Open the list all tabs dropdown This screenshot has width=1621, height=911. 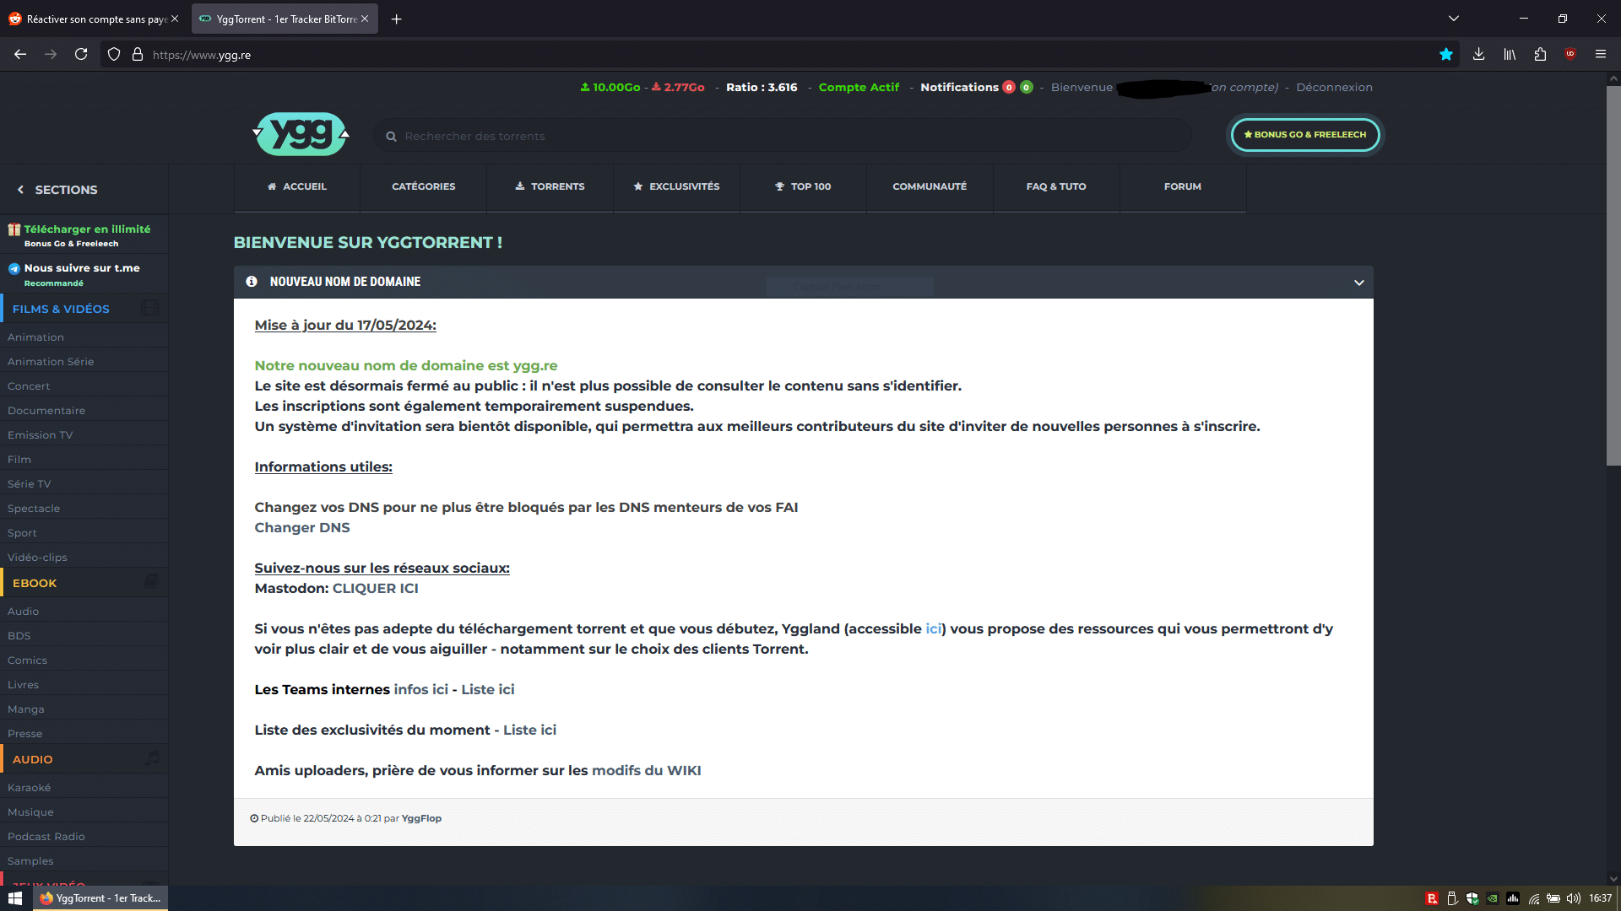tap(1454, 19)
